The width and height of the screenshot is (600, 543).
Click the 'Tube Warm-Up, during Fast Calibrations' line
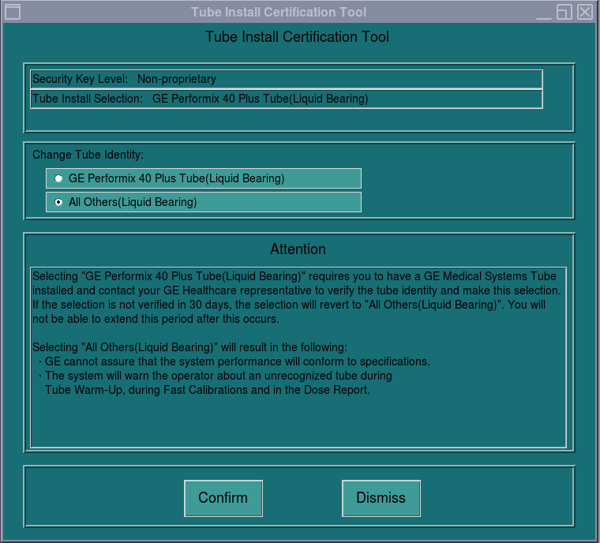[x=207, y=390]
